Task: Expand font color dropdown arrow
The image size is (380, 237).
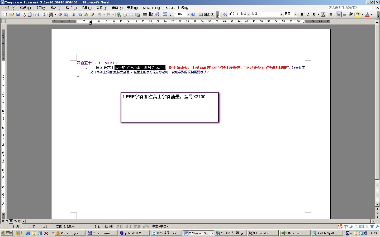Action: pyautogui.click(x=372, y=14)
